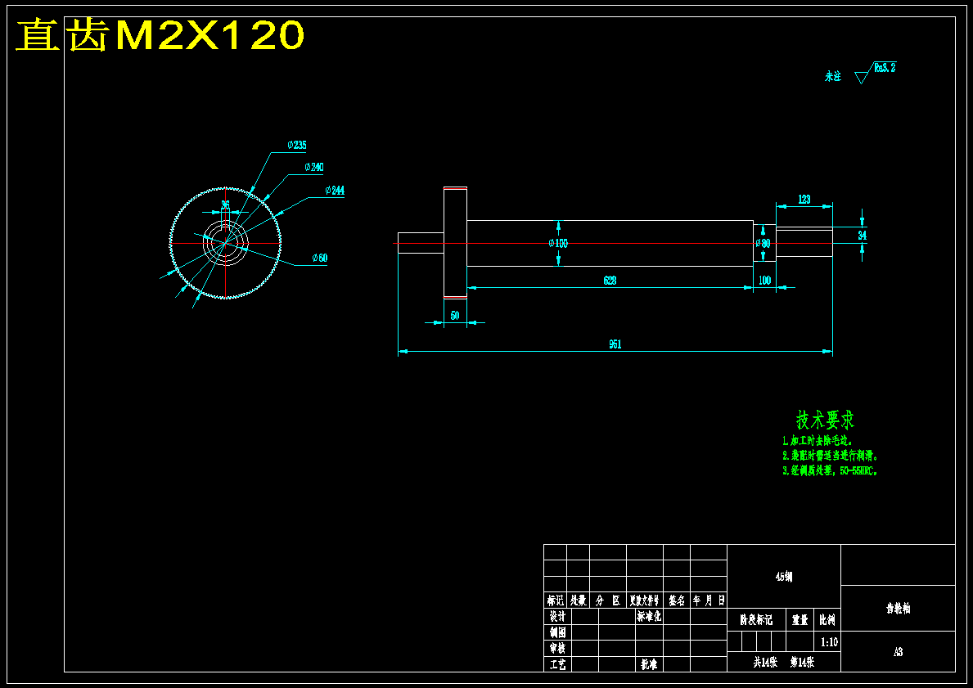Click the '更改文件号' column header
Viewport: 973px width, 688px height.
point(645,600)
